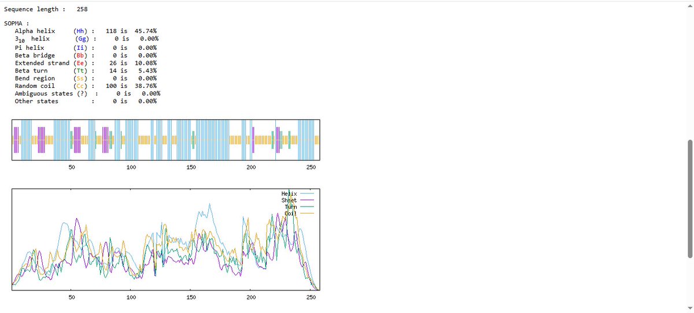Click the 5.43% value
This screenshot has height=313, width=694.
pyautogui.click(x=147, y=71)
